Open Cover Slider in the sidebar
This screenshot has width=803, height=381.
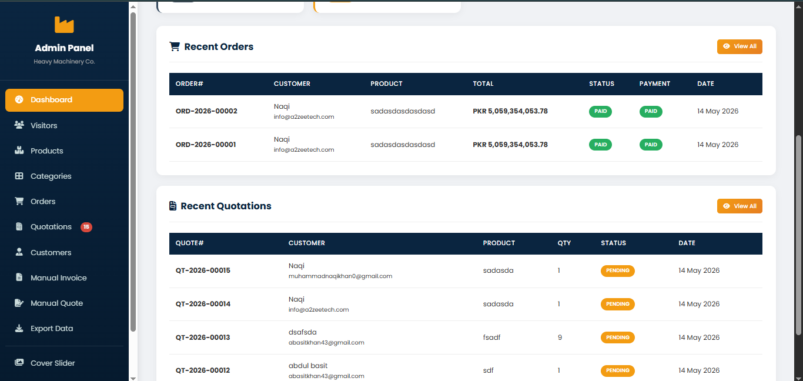point(64,363)
